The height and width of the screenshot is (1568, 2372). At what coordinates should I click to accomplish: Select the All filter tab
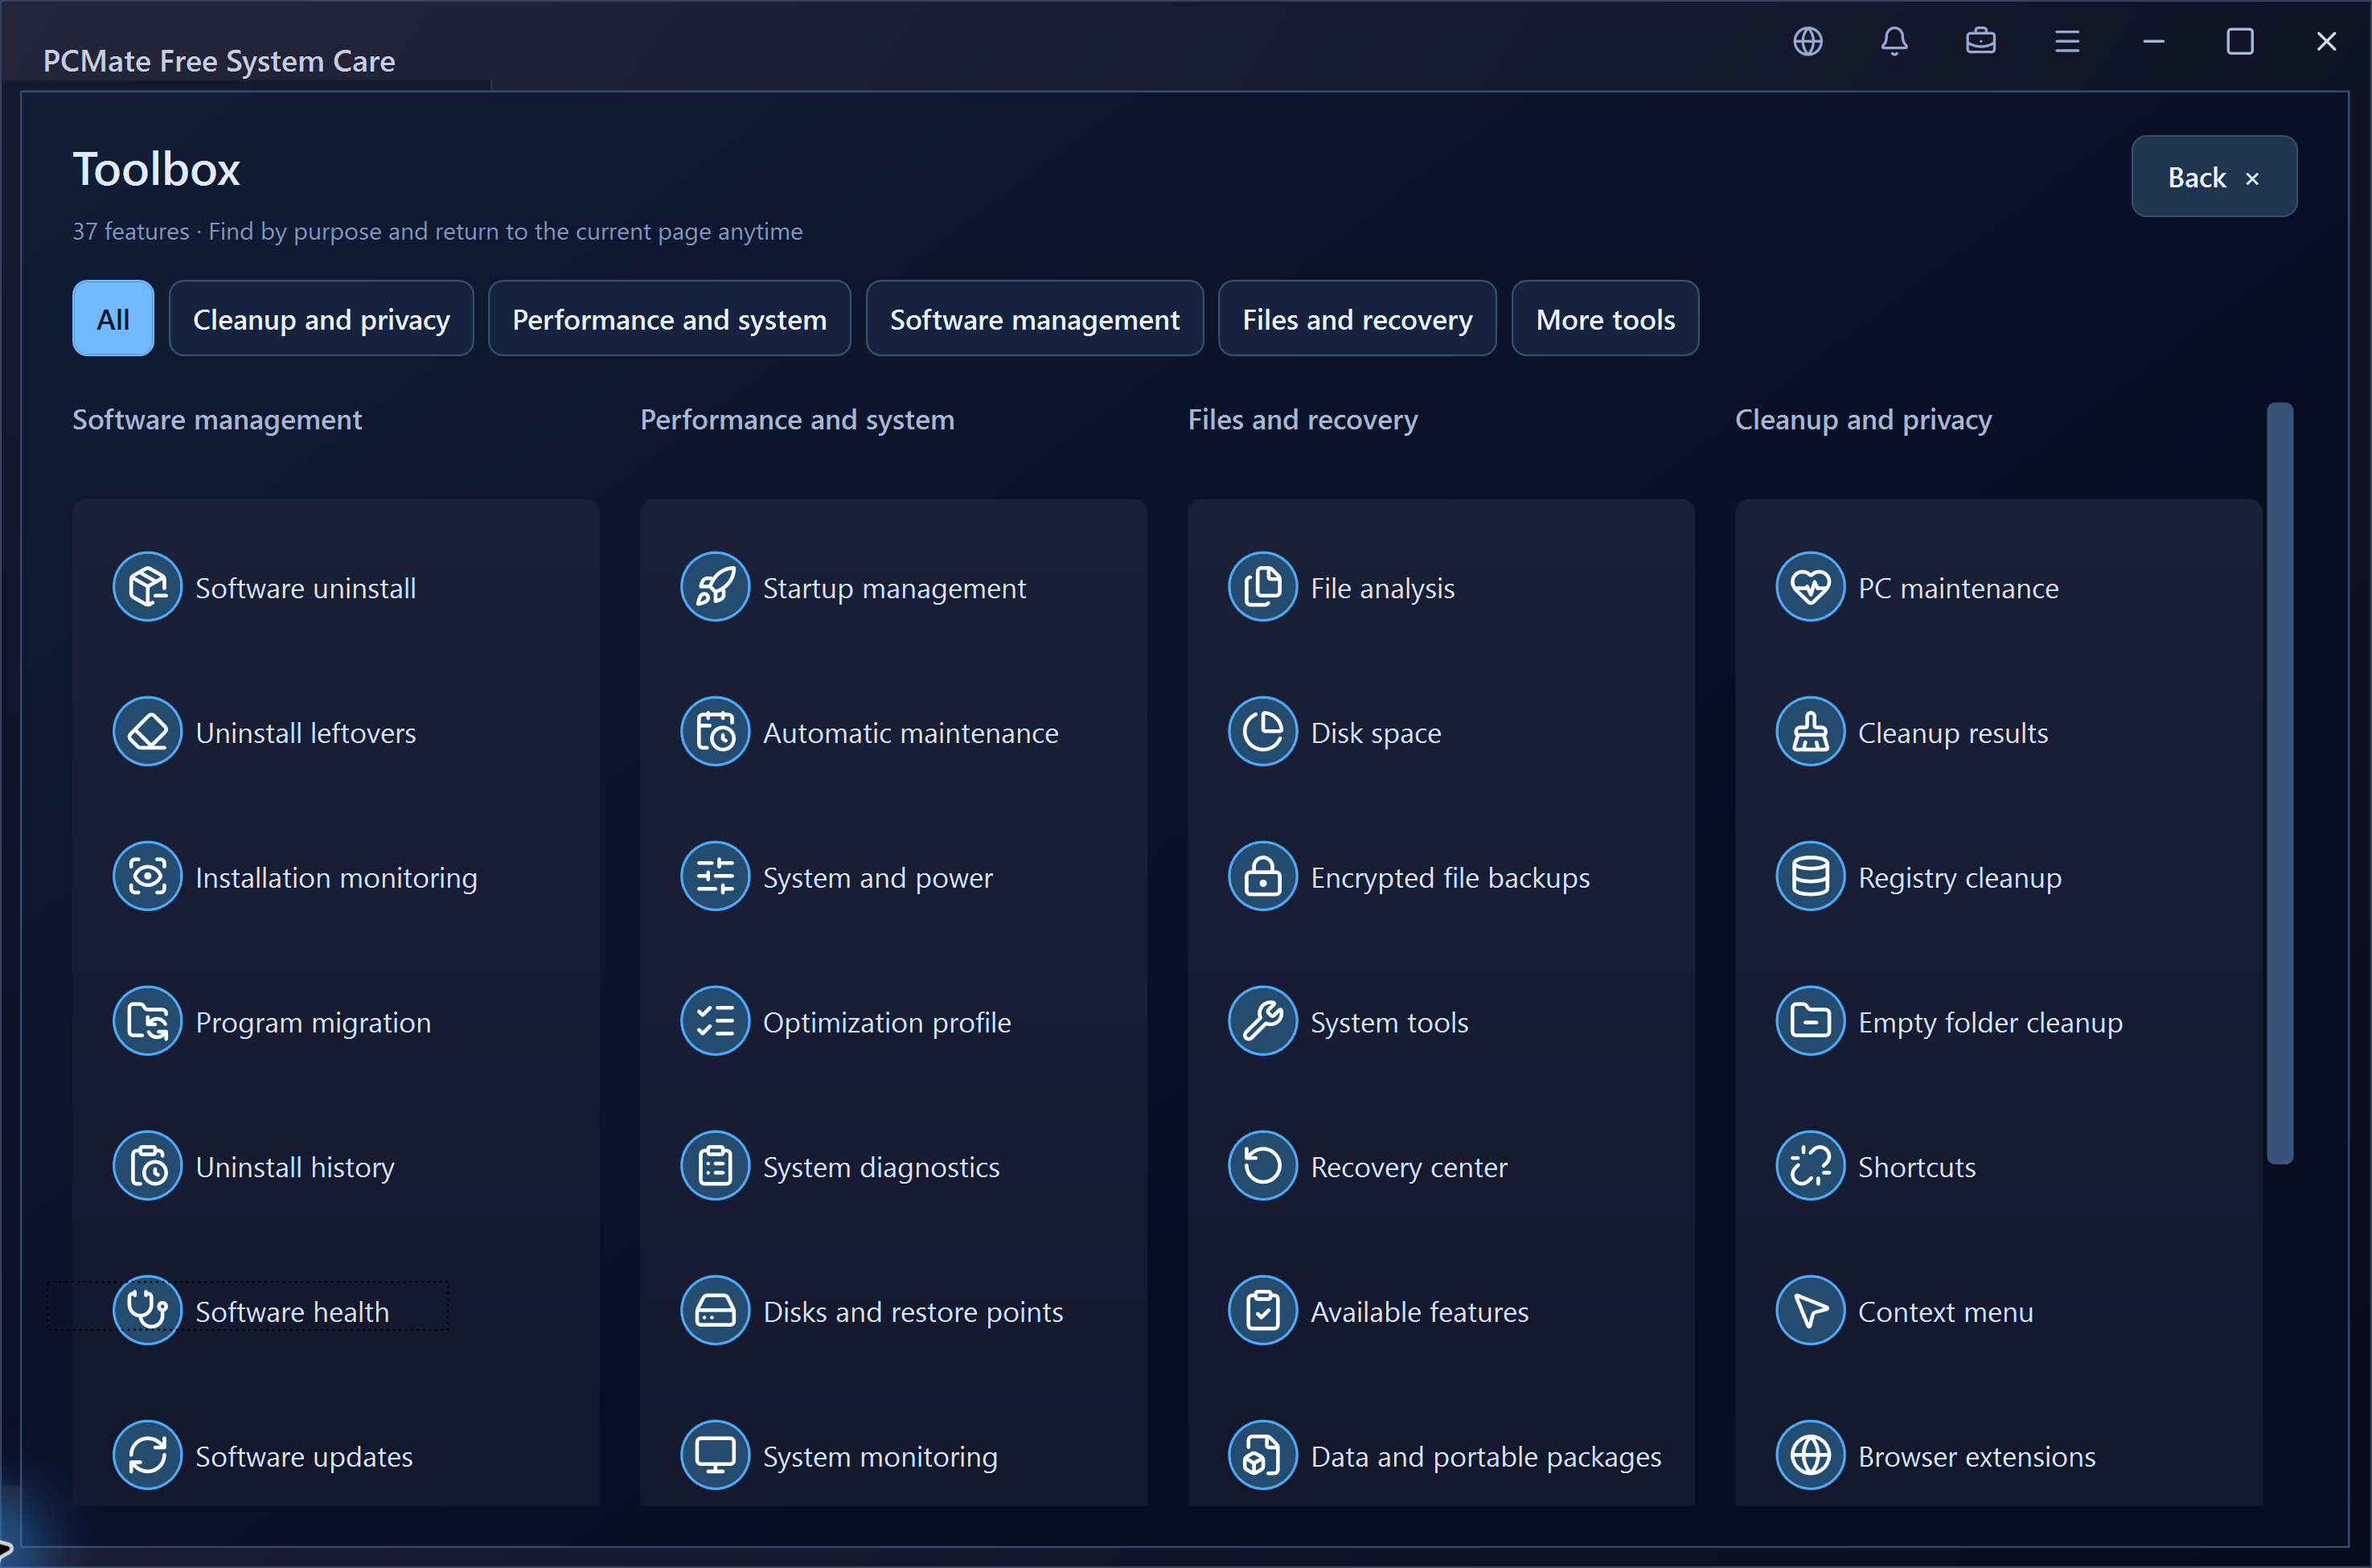[x=113, y=319]
